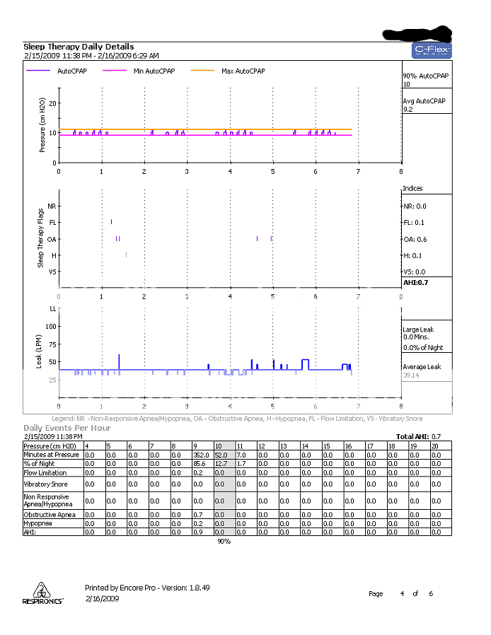The image size is (491, 635).
Task: Click the C-Flex logo badge
Action: click(x=431, y=51)
